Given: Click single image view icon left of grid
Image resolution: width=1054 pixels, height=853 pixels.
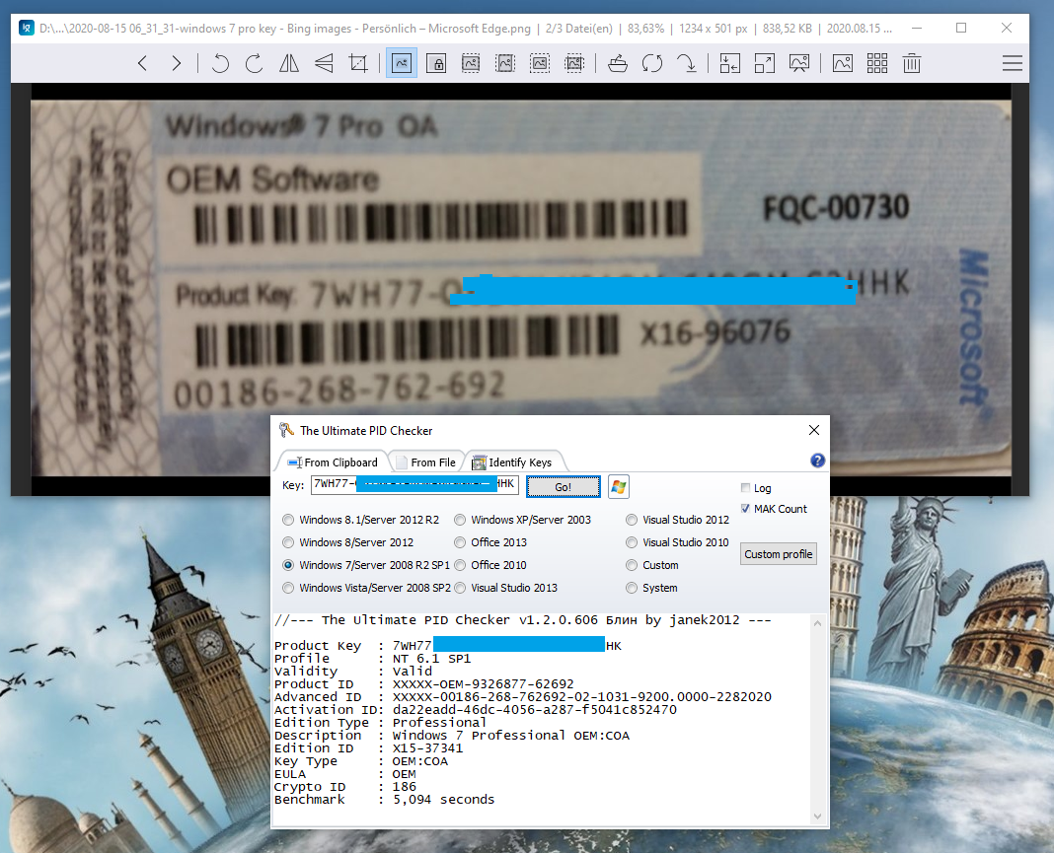Looking at the screenshot, I should pyautogui.click(x=842, y=64).
